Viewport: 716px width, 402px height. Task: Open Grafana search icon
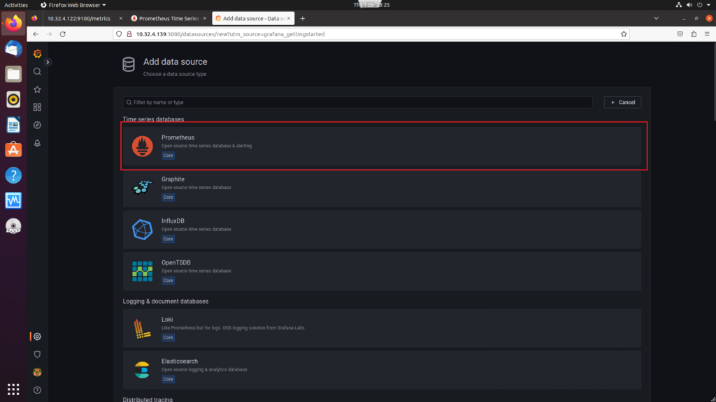click(38, 72)
